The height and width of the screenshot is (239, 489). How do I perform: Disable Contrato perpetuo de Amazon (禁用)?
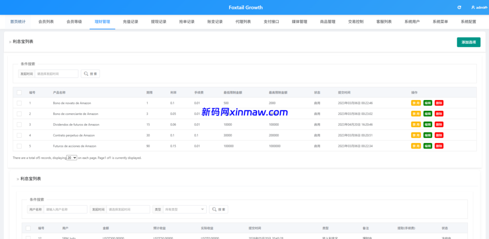tap(416, 135)
